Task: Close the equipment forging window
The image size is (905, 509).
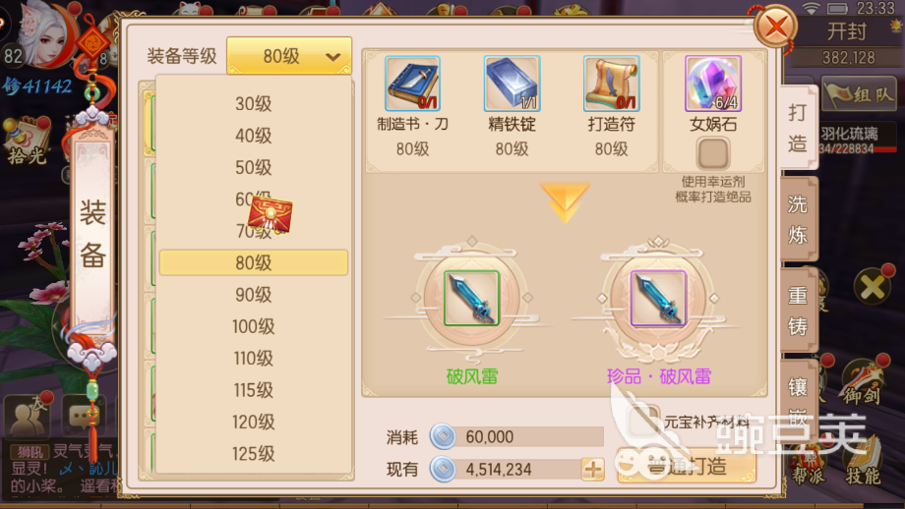Action: point(776,26)
